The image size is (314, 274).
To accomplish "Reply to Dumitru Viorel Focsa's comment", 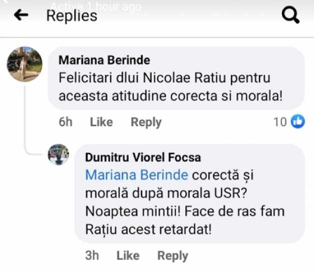I will pos(173,255).
